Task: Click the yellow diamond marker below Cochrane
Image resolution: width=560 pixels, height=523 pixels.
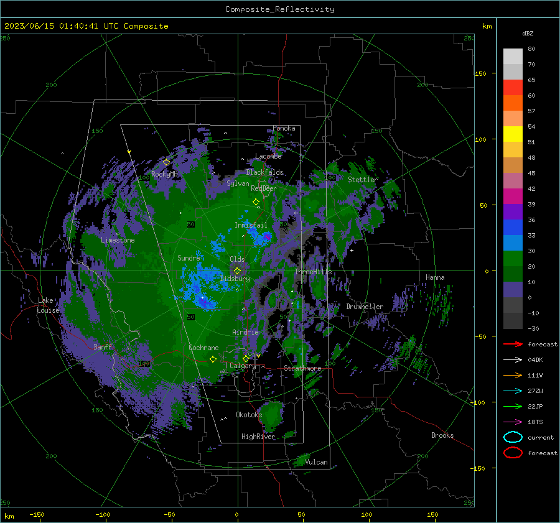Action: pyautogui.click(x=213, y=359)
